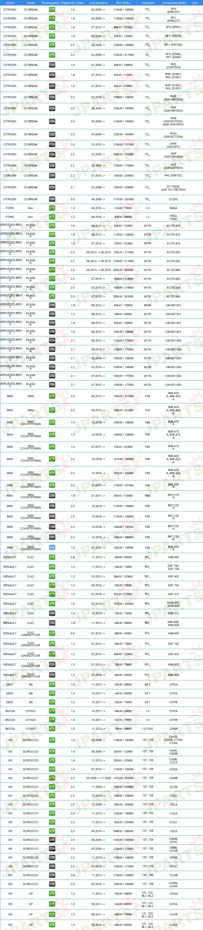203x930 pixels.
Task: Click the petrol icon in the Scirocco CCZB row
Action: click(52, 787)
